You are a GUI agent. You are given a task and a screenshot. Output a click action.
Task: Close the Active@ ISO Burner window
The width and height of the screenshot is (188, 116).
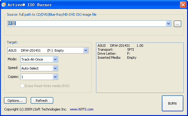183,5
